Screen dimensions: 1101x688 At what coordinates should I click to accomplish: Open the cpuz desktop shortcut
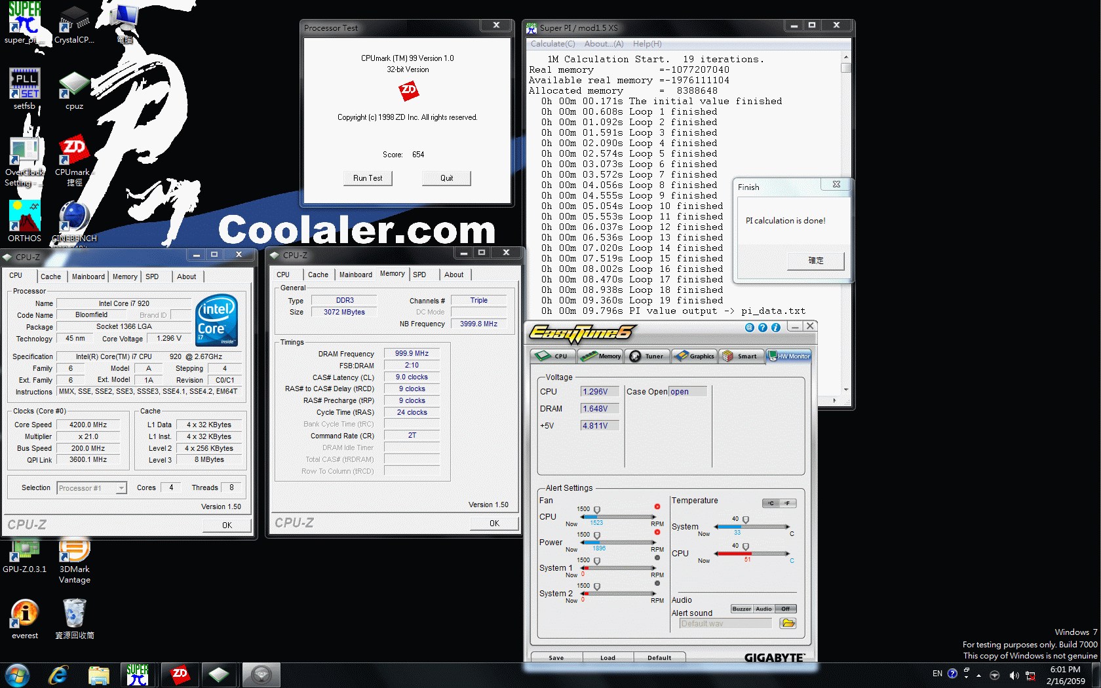(x=74, y=90)
